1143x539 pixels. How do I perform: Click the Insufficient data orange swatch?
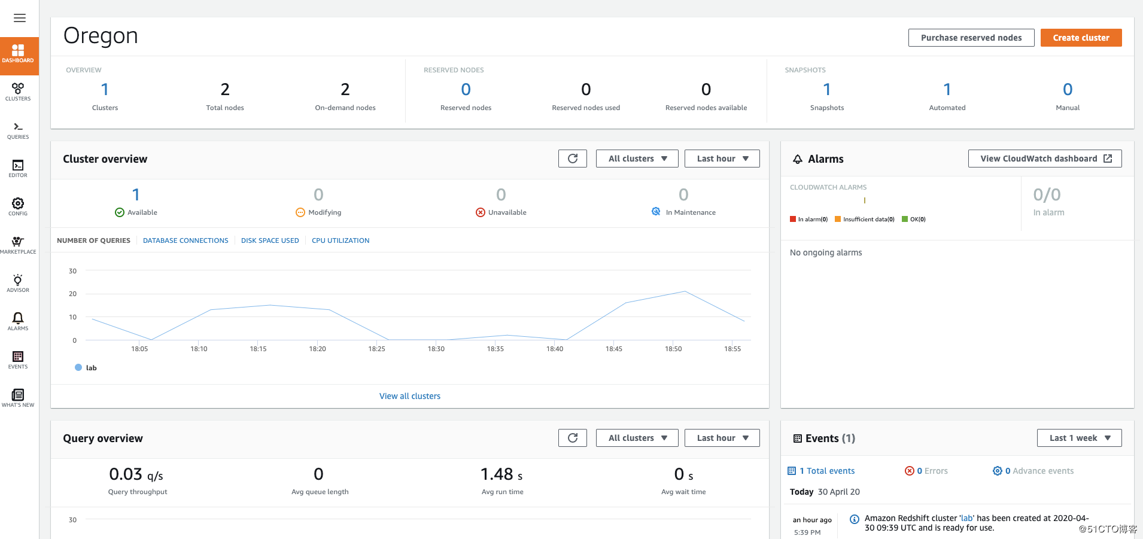coord(838,219)
